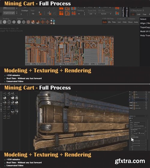Click the Flats view button

114,22
